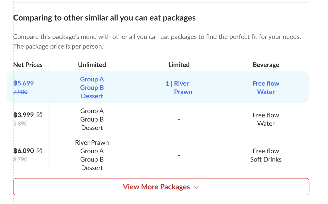Select the highlighted ฿5,699 package price
Image resolution: width=328 pixels, height=204 pixels.
(x=23, y=83)
